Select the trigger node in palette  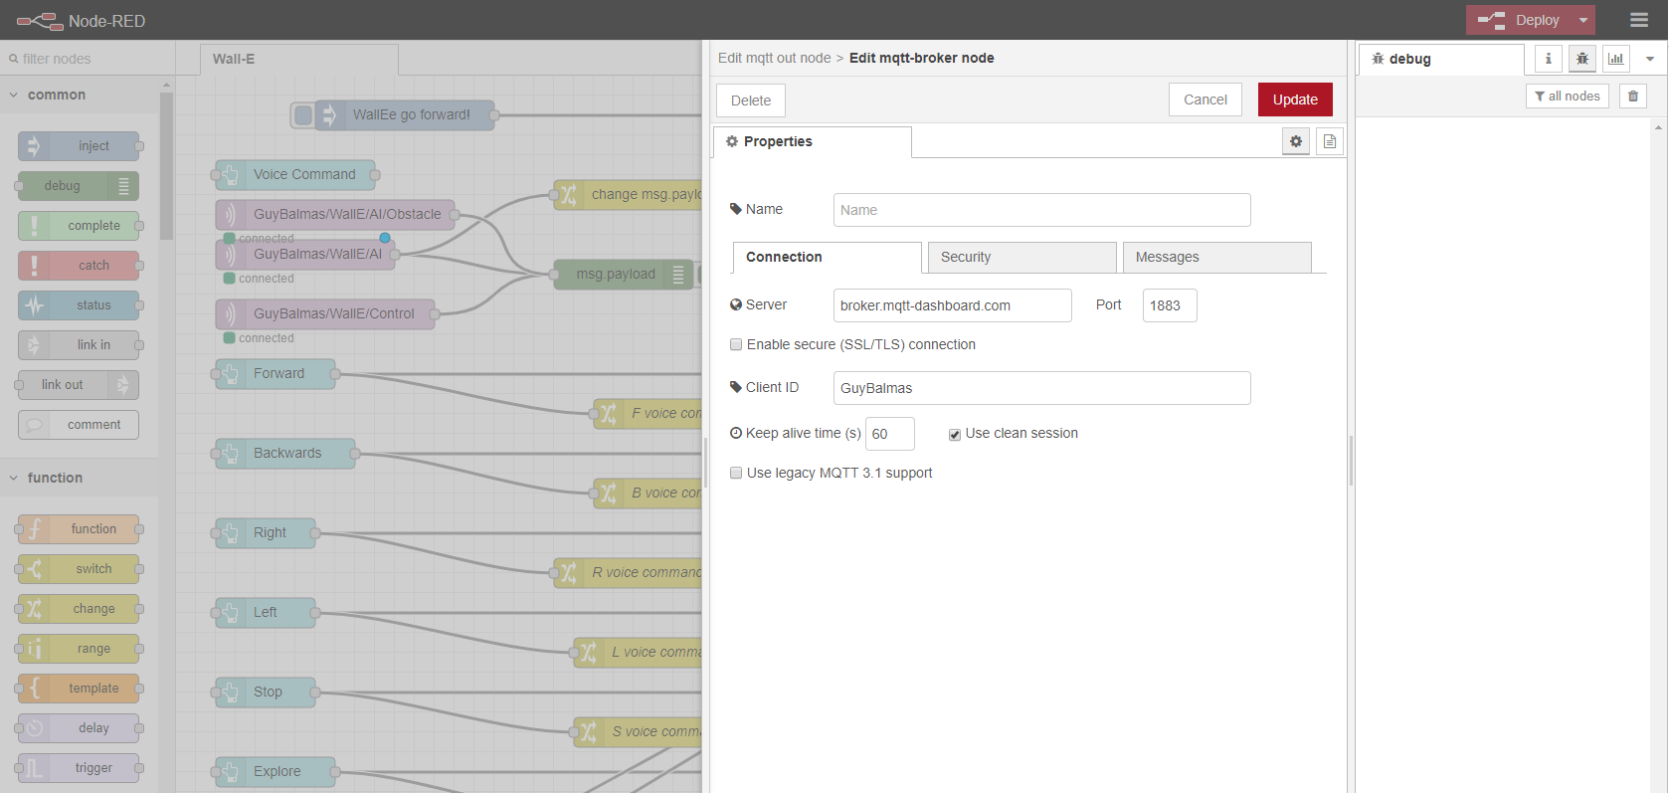tap(79, 768)
